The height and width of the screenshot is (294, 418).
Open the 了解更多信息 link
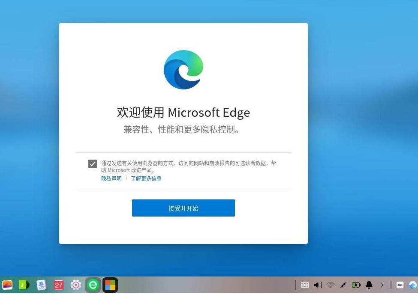(x=146, y=178)
